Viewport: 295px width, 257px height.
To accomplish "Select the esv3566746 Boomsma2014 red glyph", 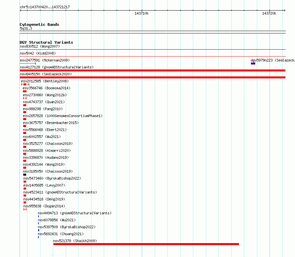I will tap(25, 91).
